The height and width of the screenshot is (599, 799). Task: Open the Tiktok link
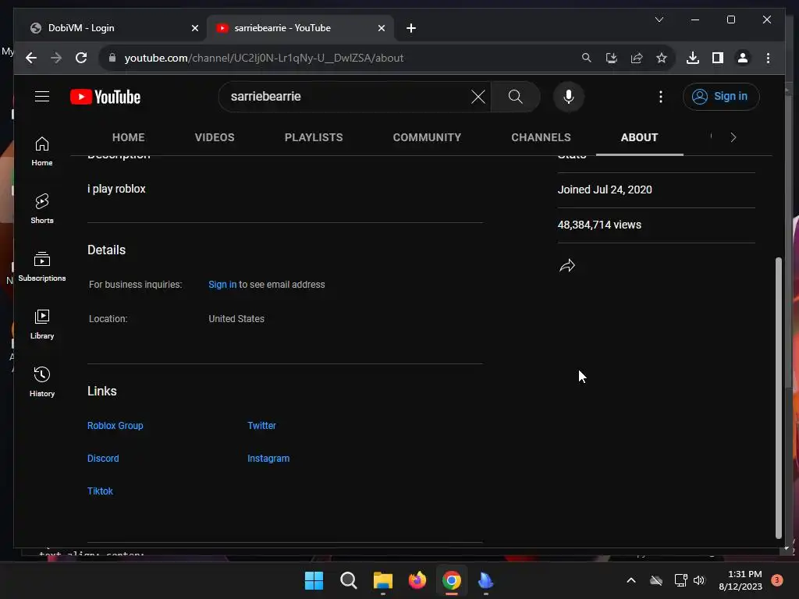[x=100, y=491]
